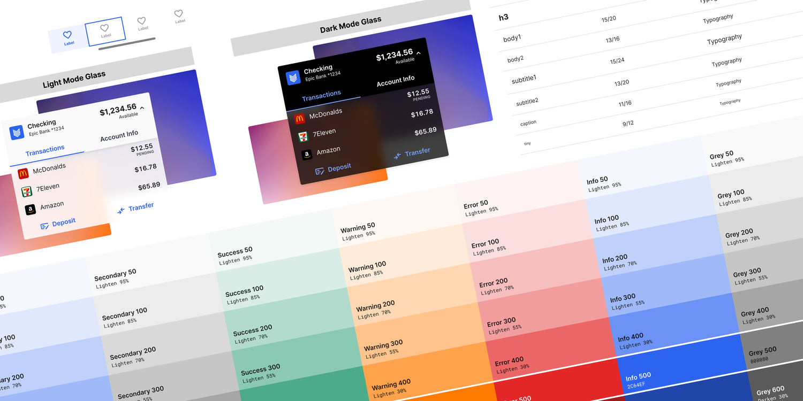Viewport: 803px width, 401px height.
Task: Click the Deposit text in Light Mode card
Action: [x=64, y=222]
